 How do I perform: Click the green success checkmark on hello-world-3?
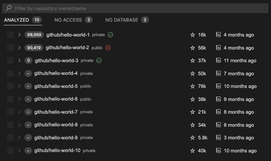coord(99,60)
